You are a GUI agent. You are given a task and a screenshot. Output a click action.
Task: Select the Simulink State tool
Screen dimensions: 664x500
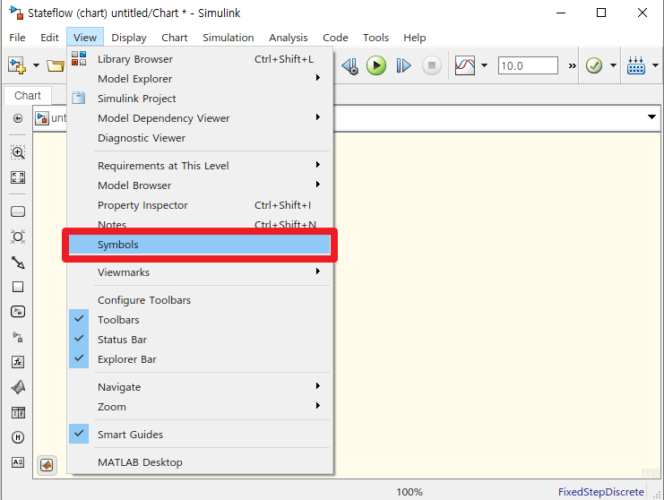coord(18,312)
